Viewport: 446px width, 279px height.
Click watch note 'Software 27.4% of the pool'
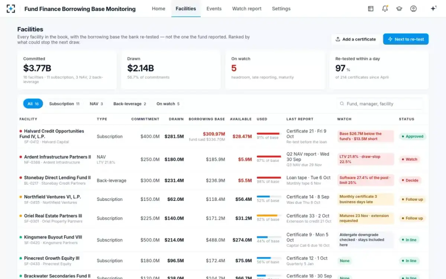pyautogui.click(x=366, y=180)
